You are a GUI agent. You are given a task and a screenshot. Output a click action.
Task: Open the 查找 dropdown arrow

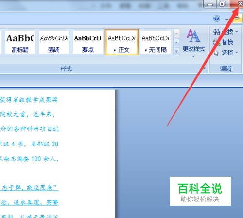click(237, 32)
